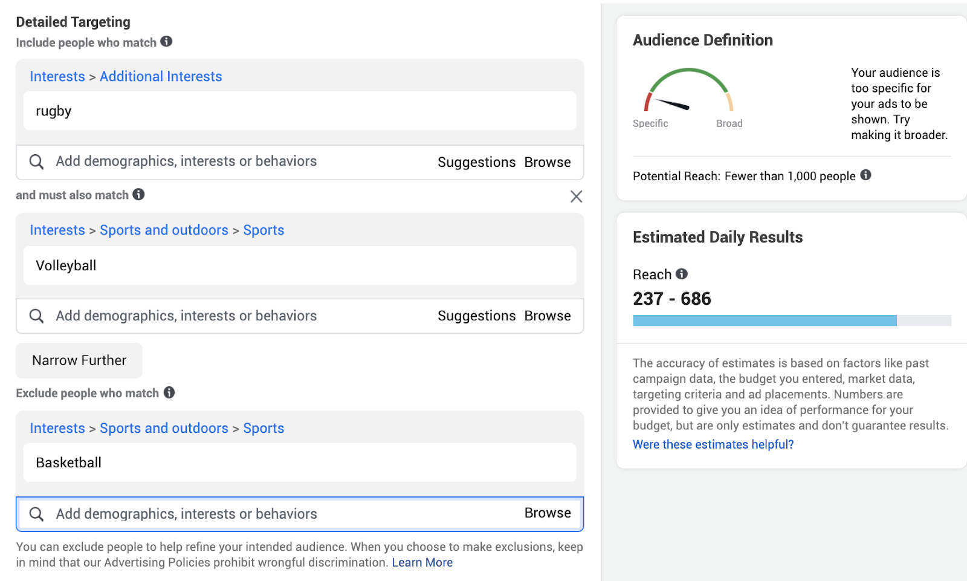Click the Narrow Further button

tap(79, 360)
